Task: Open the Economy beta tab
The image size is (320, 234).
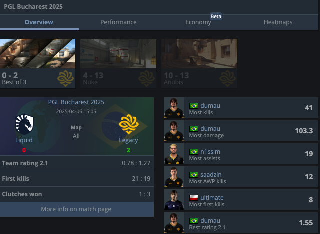Action: click(x=198, y=22)
